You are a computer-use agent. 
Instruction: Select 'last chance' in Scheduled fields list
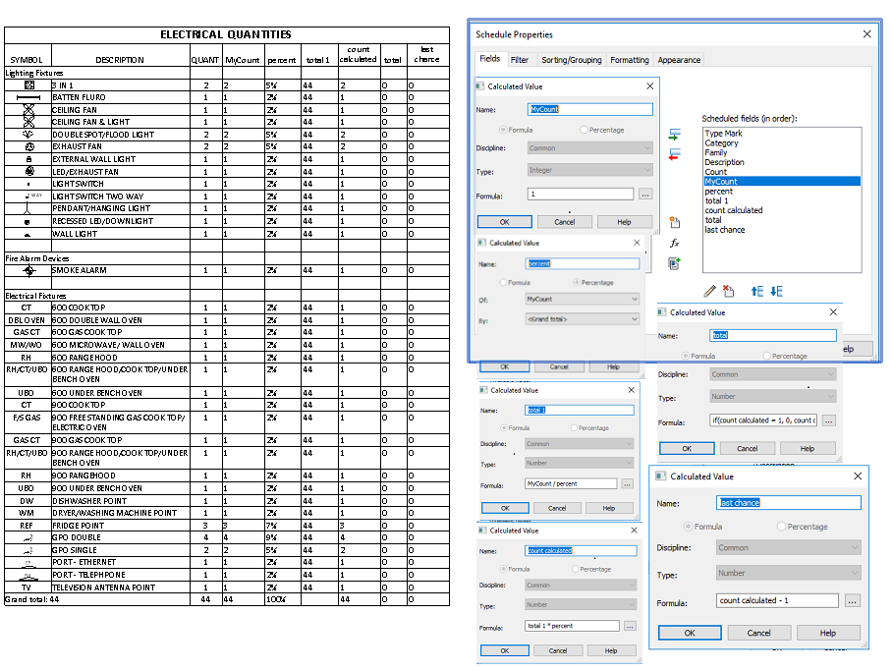pos(724,230)
